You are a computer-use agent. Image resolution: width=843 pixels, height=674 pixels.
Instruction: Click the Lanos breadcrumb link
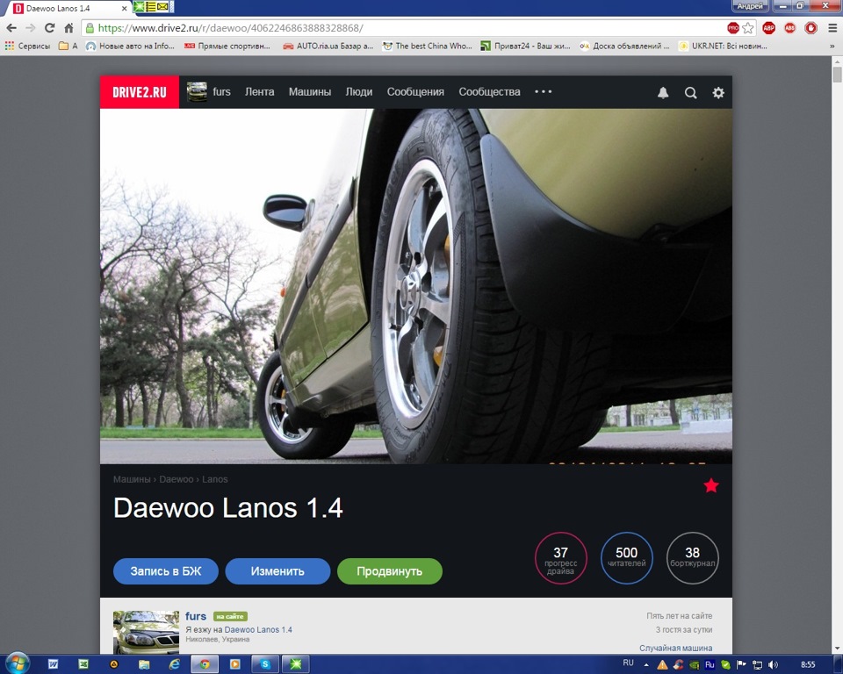click(x=215, y=479)
